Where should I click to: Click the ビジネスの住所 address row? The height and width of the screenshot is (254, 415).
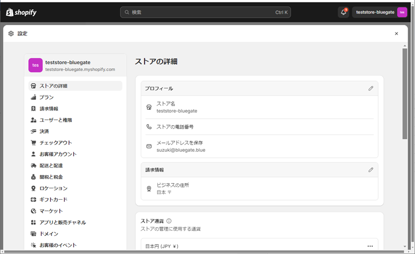[x=259, y=188]
